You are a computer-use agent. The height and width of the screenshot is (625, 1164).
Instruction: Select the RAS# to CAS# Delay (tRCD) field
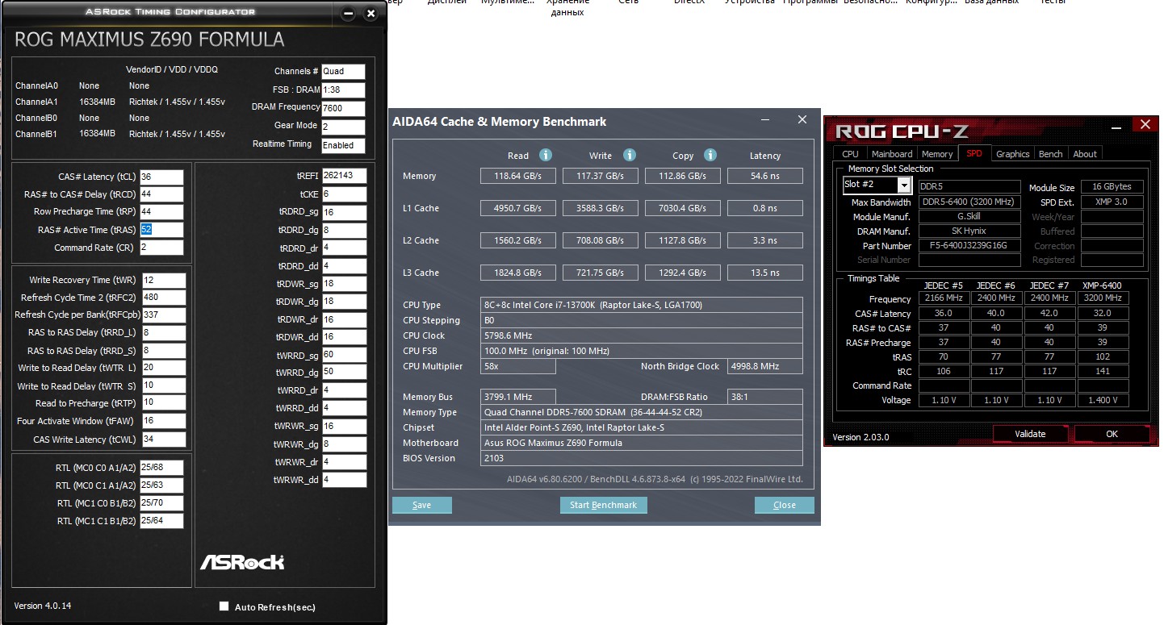(x=161, y=194)
